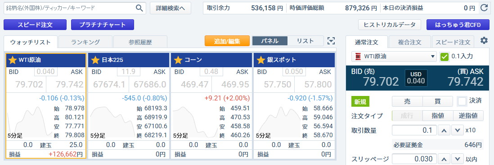Switch to 複合注文 tab
The width and height of the screenshot is (494, 165).
point(409,42)
